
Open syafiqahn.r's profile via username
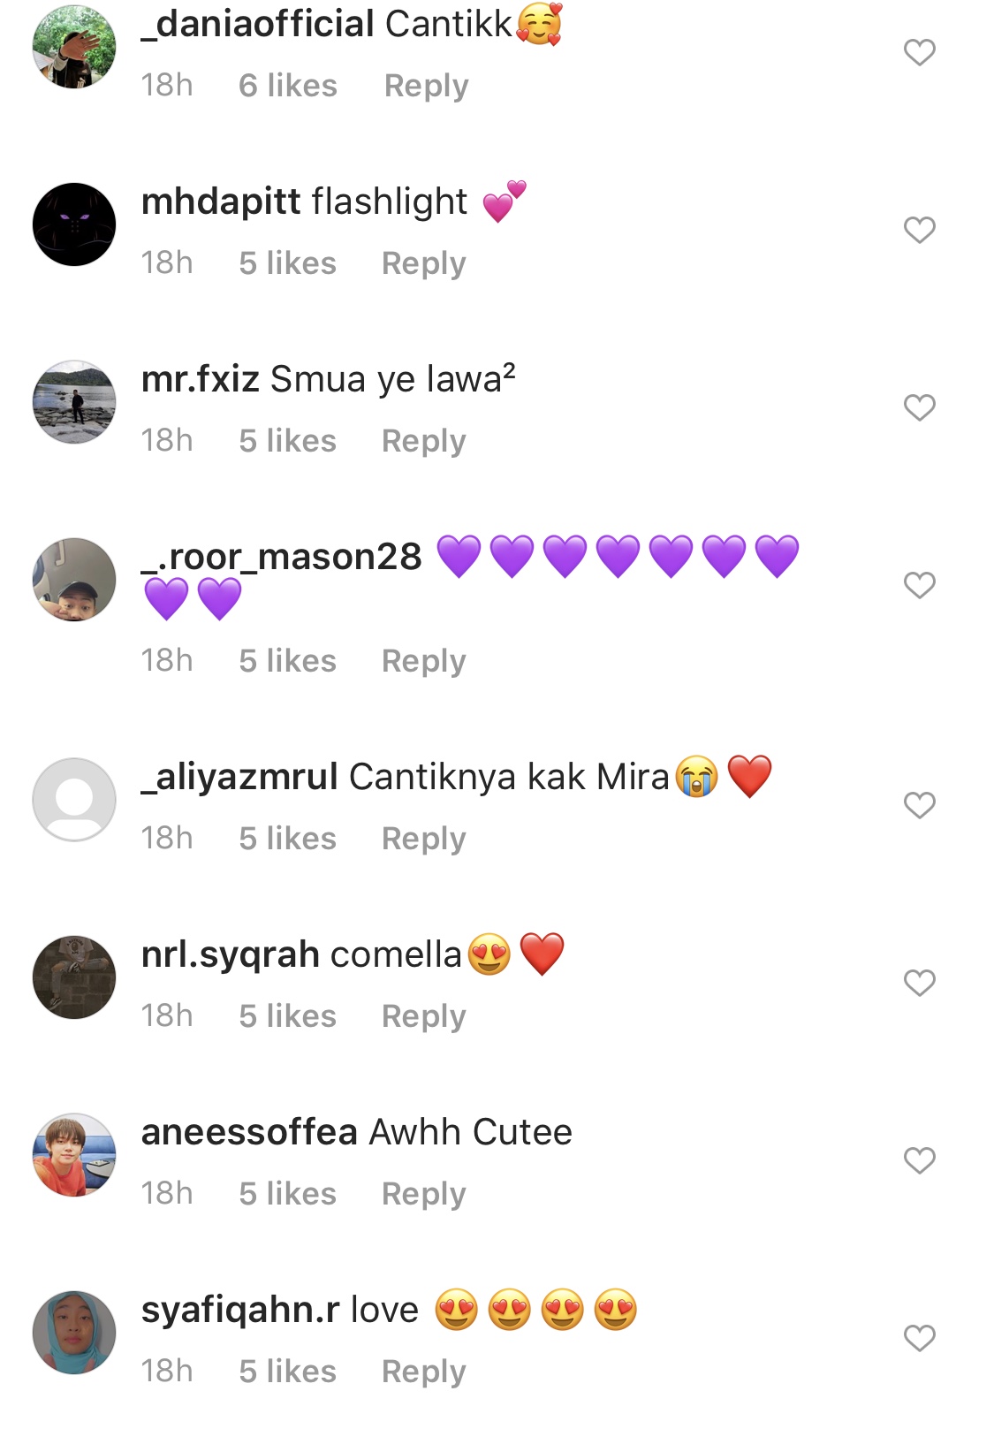(240, 1310)
